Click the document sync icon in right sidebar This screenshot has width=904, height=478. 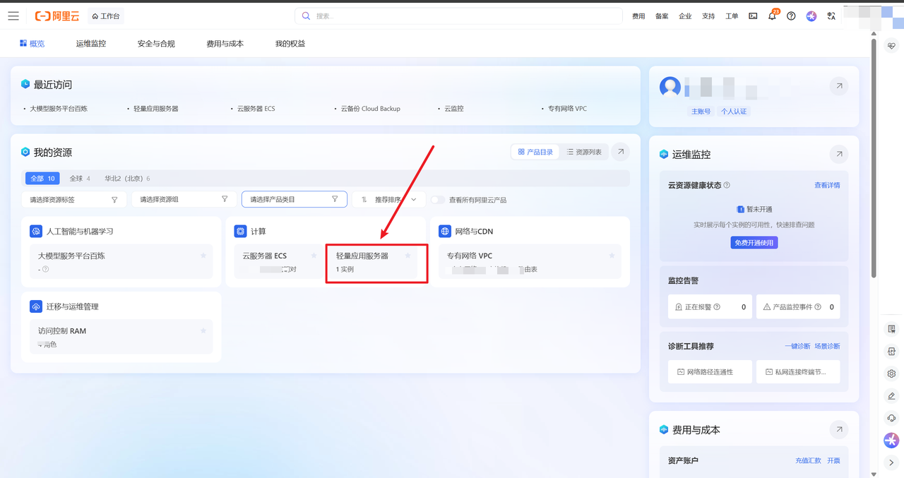892,351
